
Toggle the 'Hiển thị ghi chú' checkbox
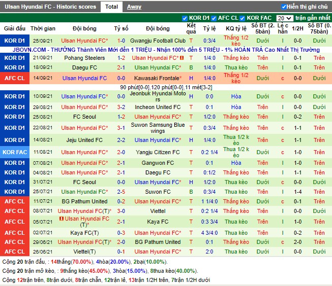(x=284, y=7)
